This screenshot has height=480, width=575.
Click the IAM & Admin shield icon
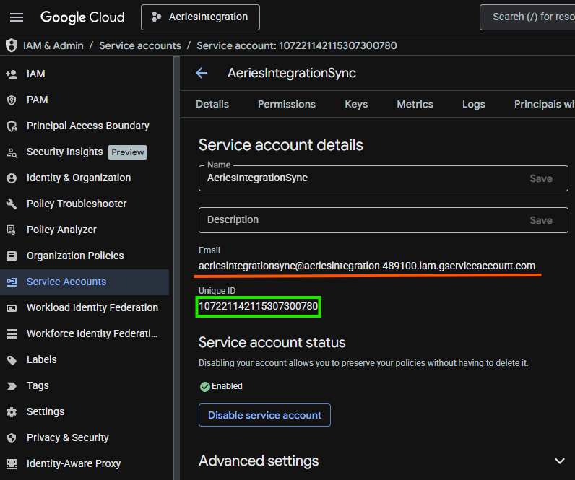(x=12, y=45)
